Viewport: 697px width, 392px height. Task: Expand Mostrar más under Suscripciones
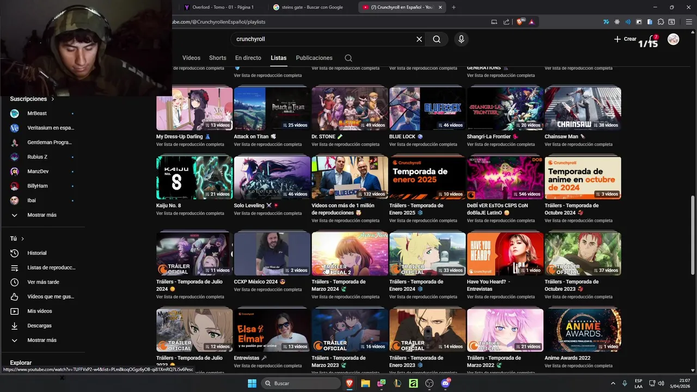click(x=42, y=215)
